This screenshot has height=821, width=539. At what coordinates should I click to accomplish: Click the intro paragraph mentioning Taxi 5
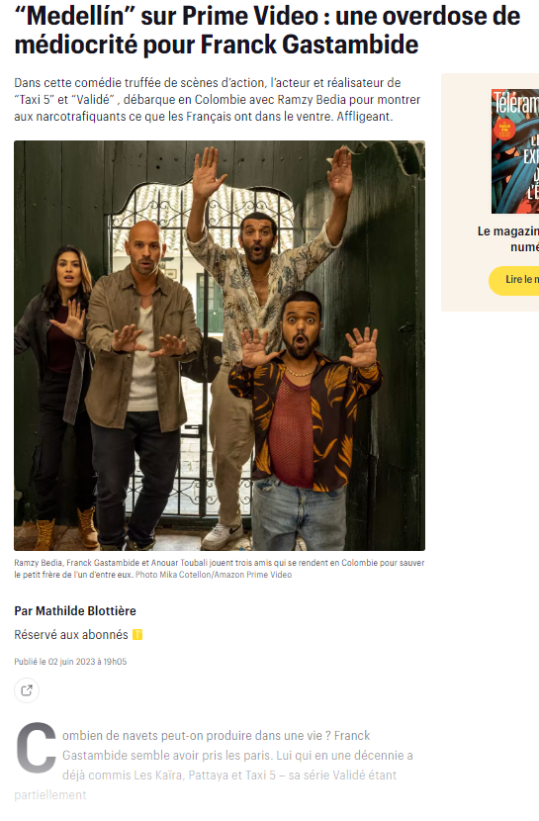click(218, 100)
